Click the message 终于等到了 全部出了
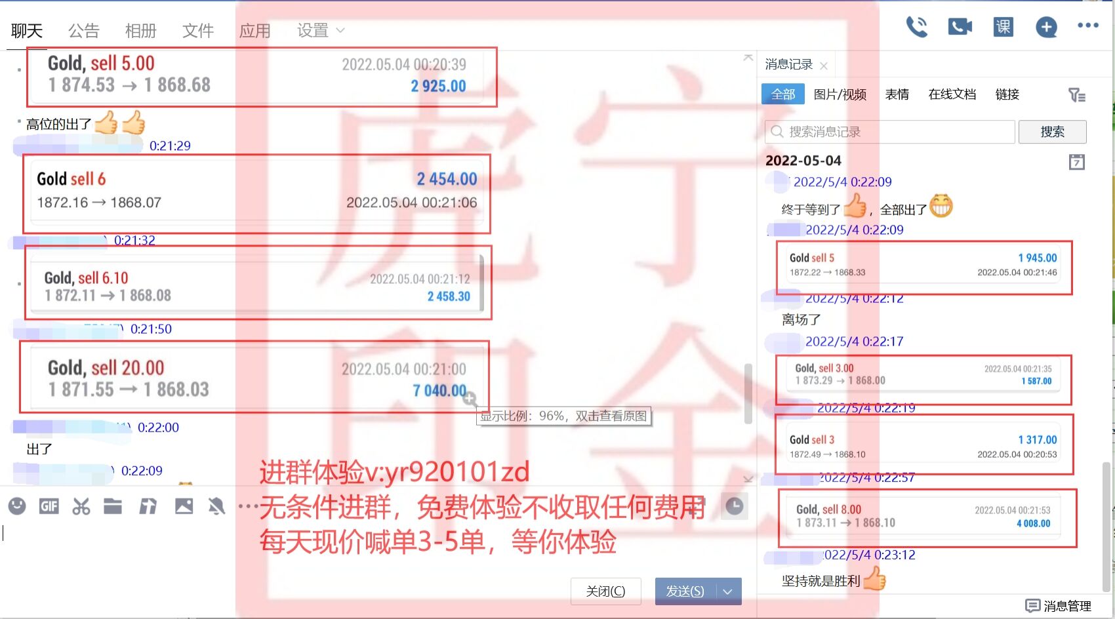Viewport: 1115px width, 619px height. click(x=866, y=208)
